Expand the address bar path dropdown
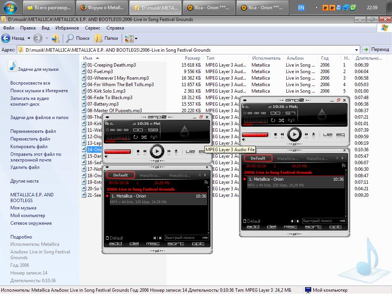The width and height of the screenshot is (392, 294). (x=357, y=50)
